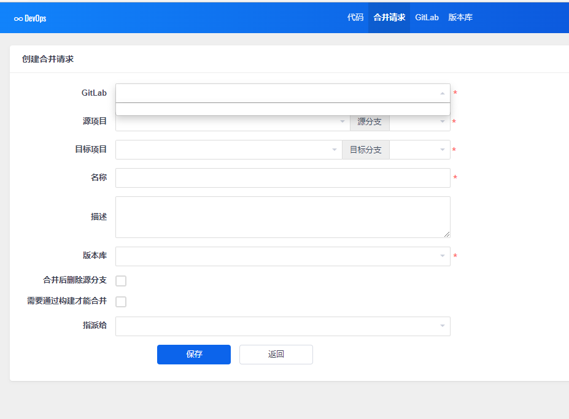Expand the 指派给 dropdown

point(282,326)
